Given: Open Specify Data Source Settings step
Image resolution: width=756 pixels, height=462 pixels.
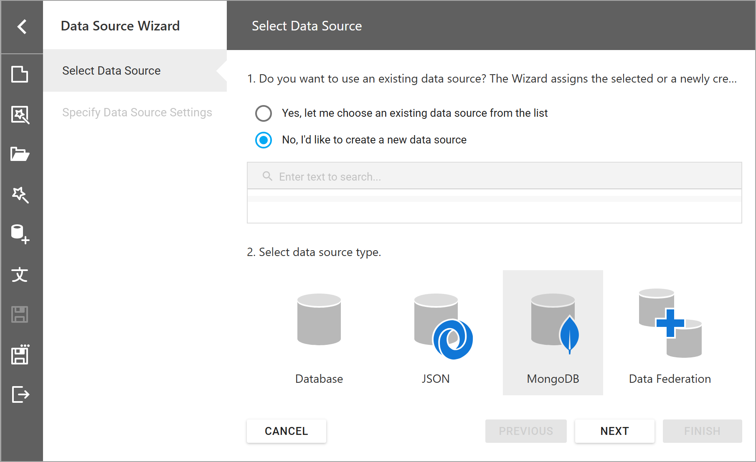Looking at the screenshot, I should point(137,112).
